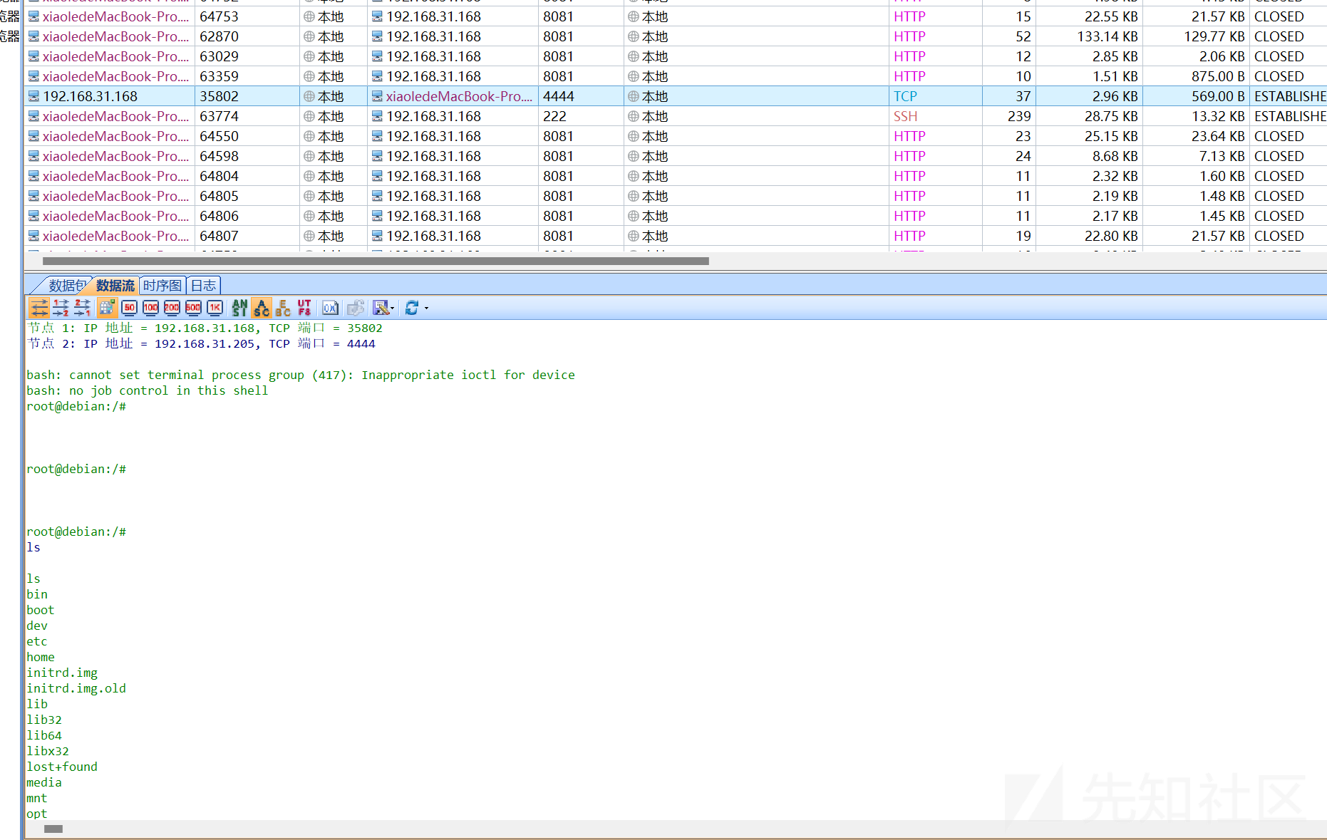
Task: Select the row with source port 64804
Action: coord(675,176)
